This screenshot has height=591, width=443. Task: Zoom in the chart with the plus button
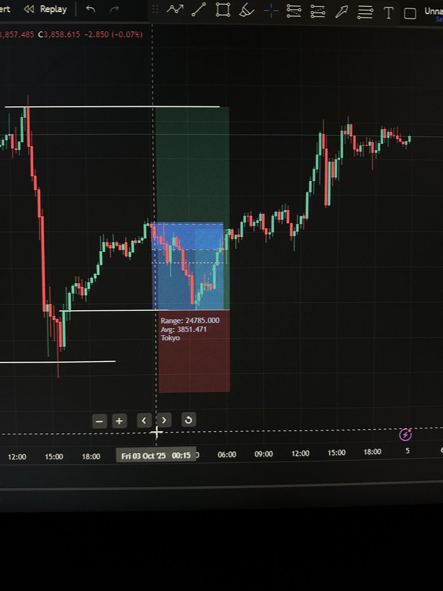point(119,421)
